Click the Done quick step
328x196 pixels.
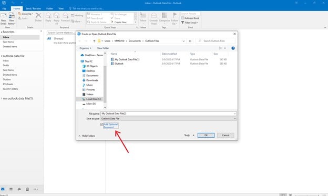click(x=116, y=18)
